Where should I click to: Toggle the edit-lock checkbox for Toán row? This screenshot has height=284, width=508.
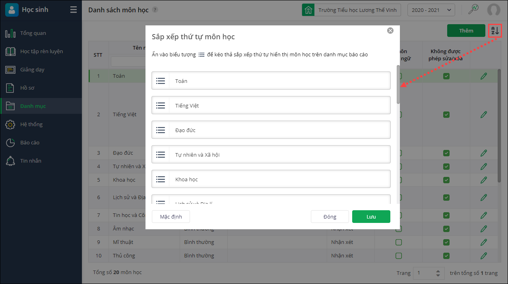point(446,76)
